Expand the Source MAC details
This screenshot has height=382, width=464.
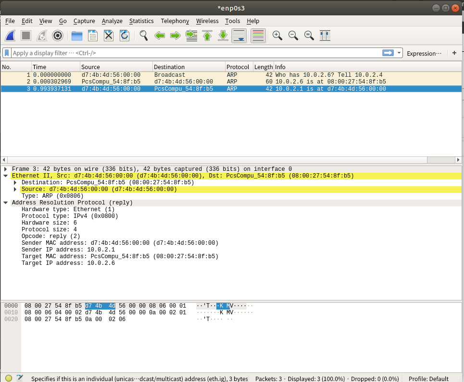[x=14, y=189]
